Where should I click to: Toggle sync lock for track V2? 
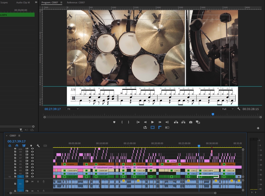click(x=27, y=173)
